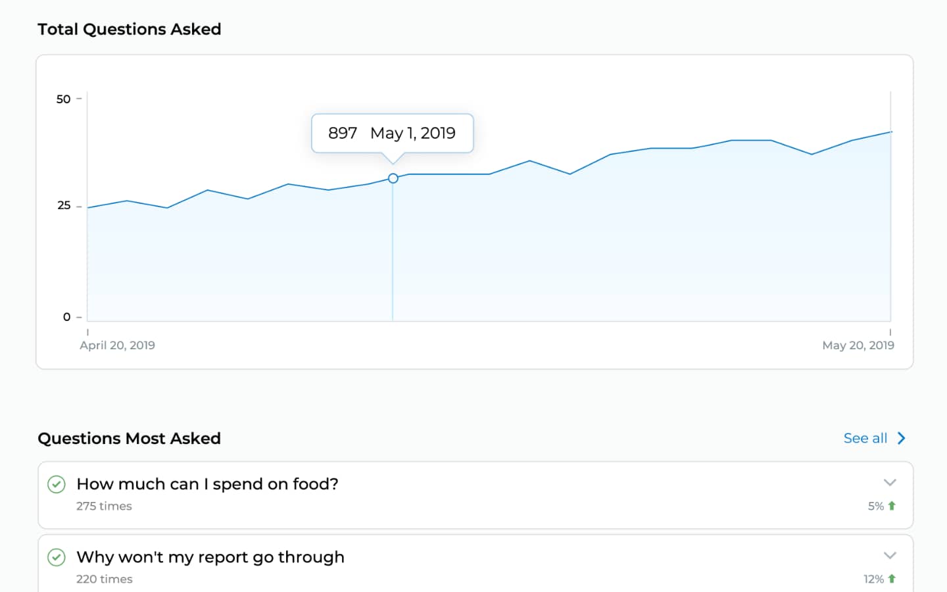Screen dimensions: 947x592
Task: Open the 'How much can I spend on food?' title
Action: click(207, 484)
